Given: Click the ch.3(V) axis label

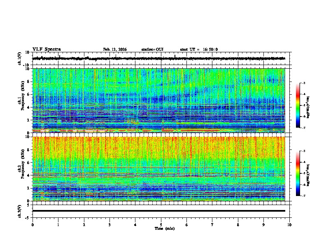Looking at the screenshot, I should tap(20, 211).
